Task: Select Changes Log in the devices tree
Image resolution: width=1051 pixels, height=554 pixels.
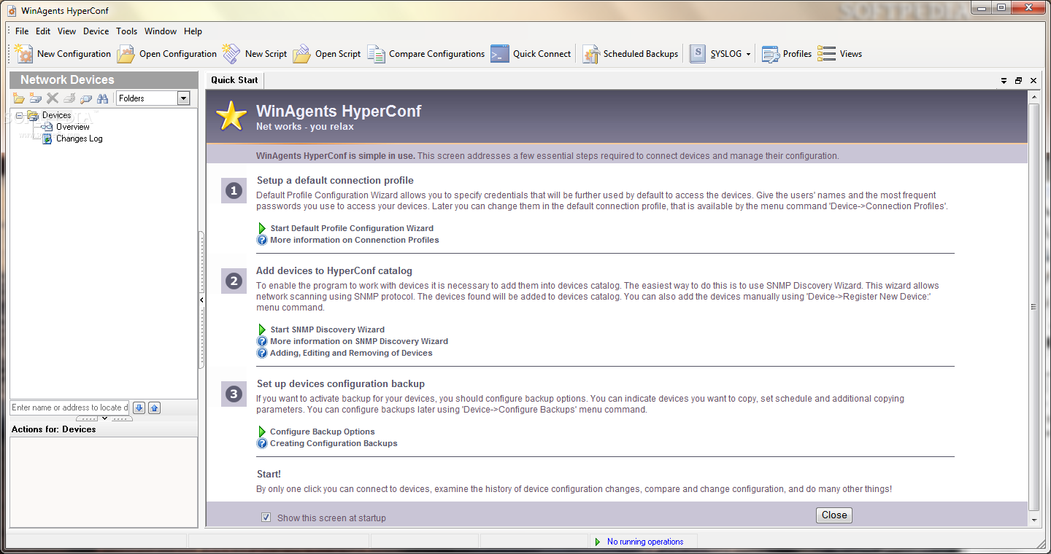Action: click(80, 138)
